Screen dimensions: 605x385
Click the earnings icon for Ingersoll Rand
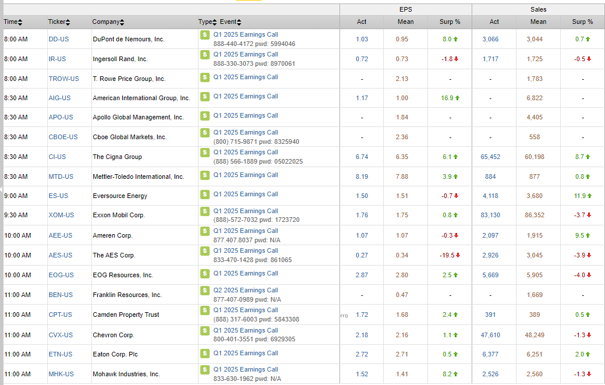205,55
